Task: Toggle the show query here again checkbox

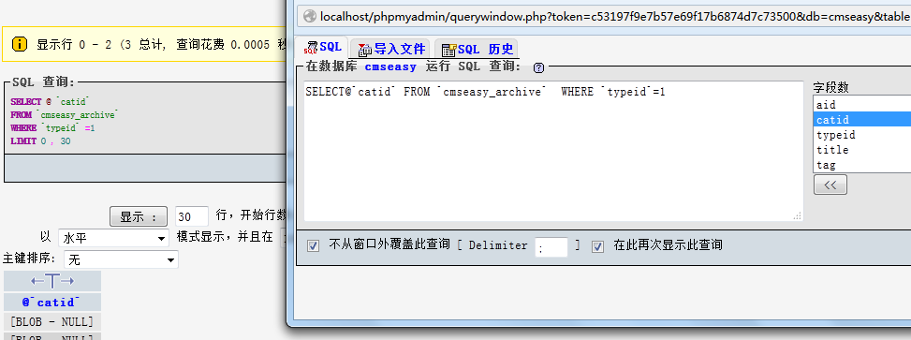Action: pos(597,245)
